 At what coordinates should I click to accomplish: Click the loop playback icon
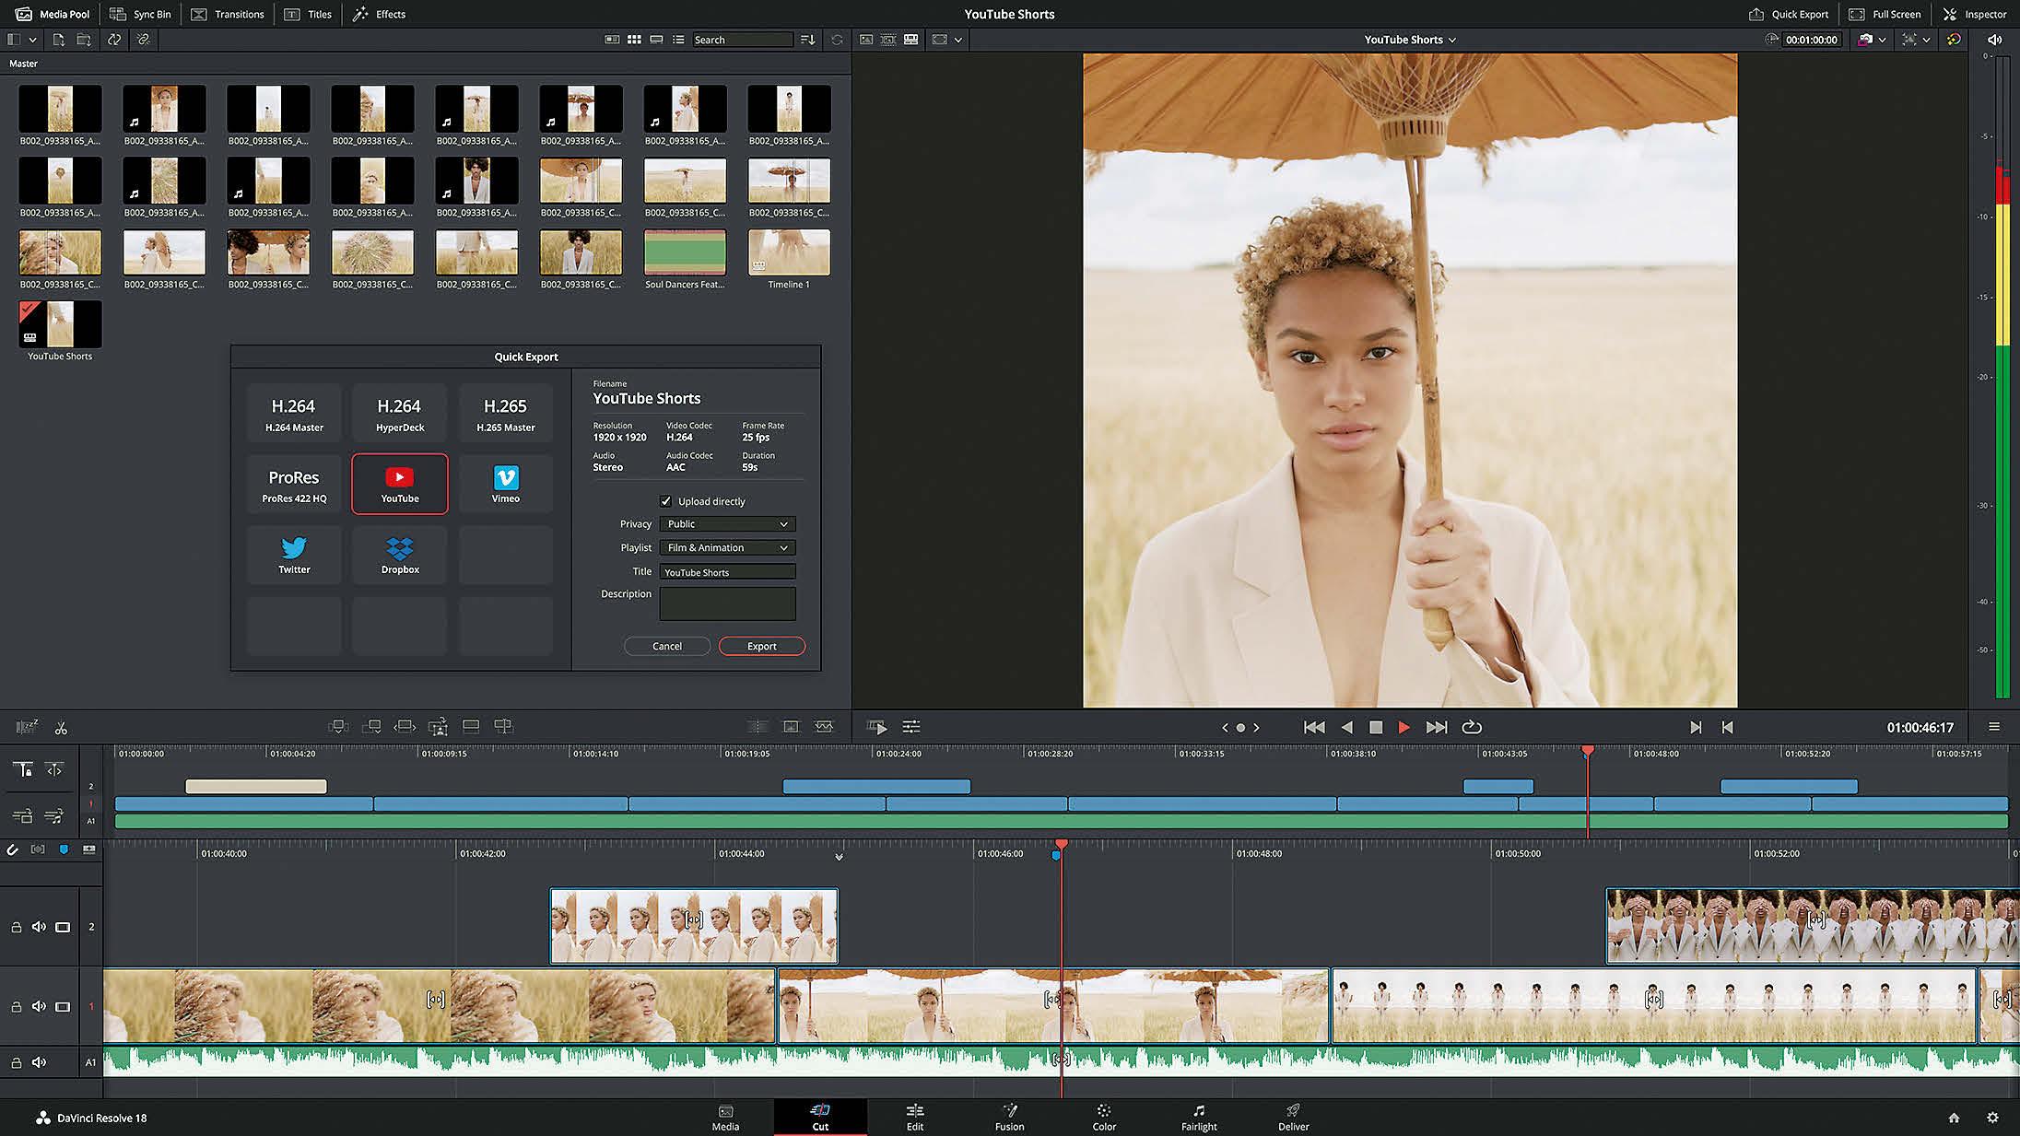[x=1472, y=727]
